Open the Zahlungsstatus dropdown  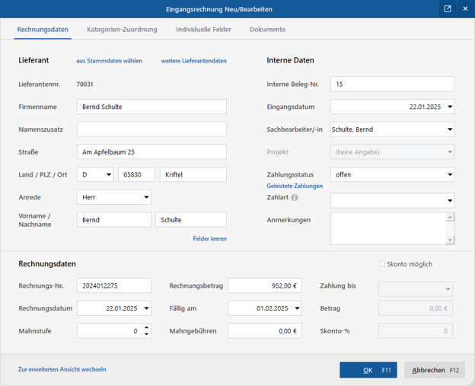click(x=450, y=175)
